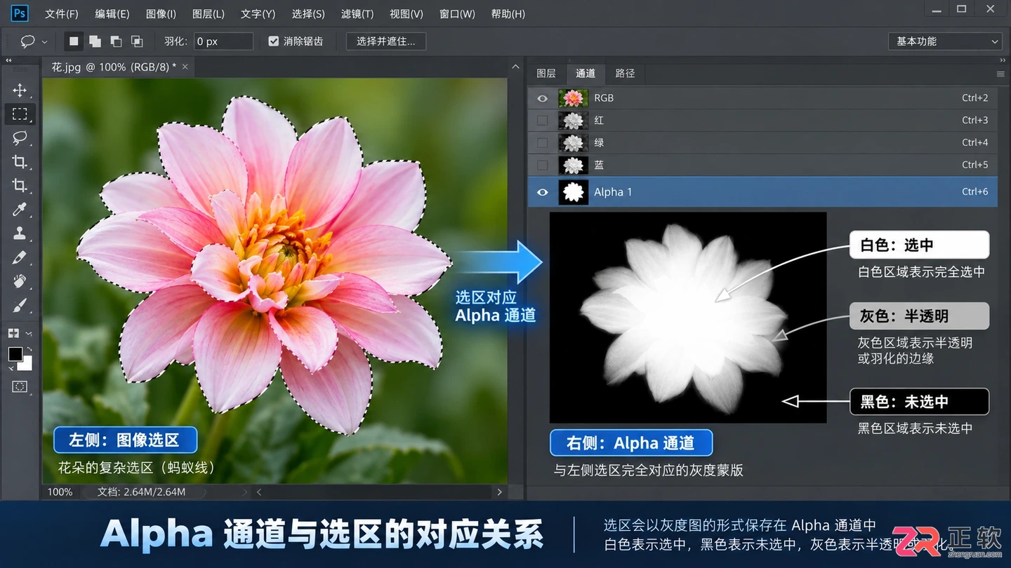Choose the Clone Stamp tool
Image resolution: width=1011 pixels, height=568 pixels.
20,234
